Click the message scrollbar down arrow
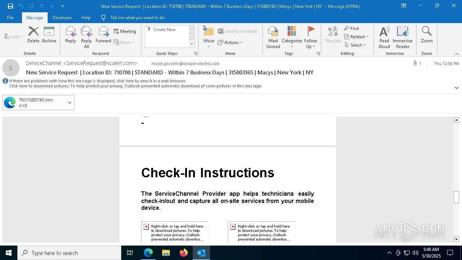 point(456,239)
